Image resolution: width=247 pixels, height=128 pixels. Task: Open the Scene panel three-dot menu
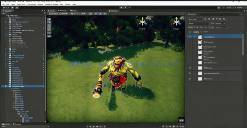tap(106, 11)
